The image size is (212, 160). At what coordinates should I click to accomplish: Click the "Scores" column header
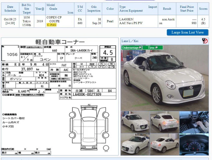[x=203, y=9]
